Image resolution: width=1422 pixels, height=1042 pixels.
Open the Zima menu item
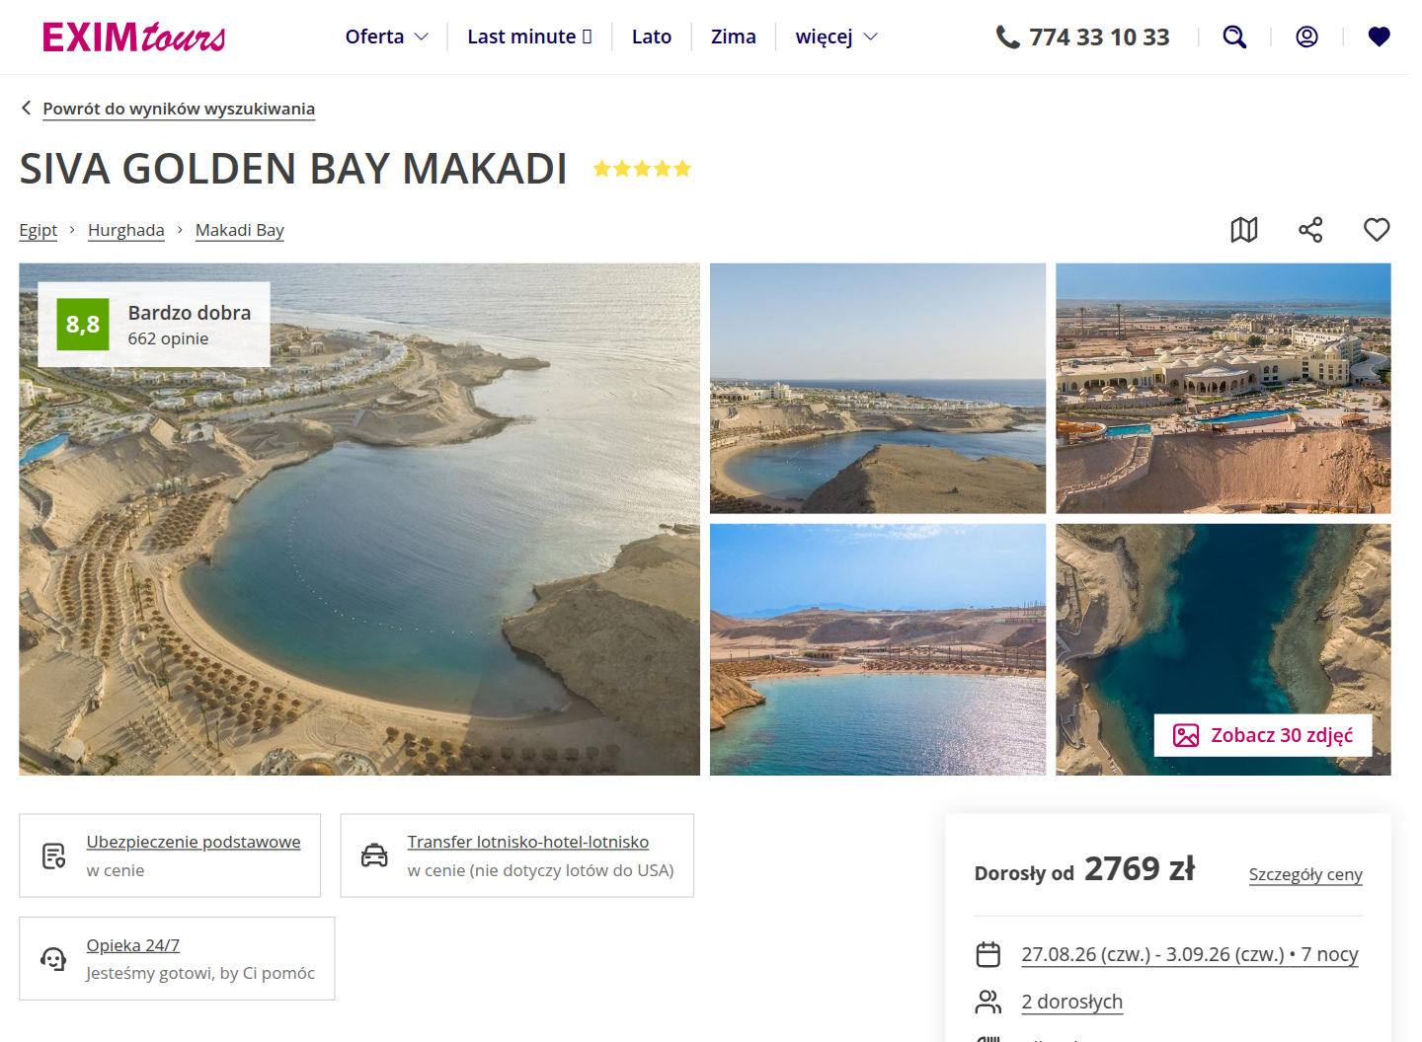click(x=734, y=37)
